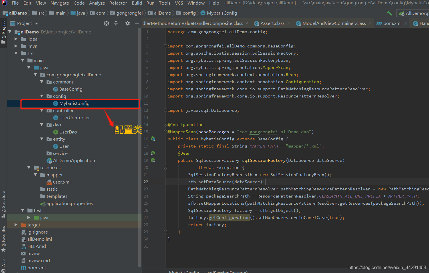The width and height of the screenshot is (429, 273).
Task: Click the Project panel vertical scrollbar
Action: [x=140, y=147]
